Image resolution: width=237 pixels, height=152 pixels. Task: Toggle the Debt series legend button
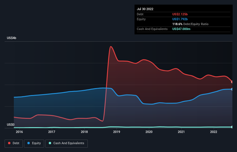pos(14,143)
